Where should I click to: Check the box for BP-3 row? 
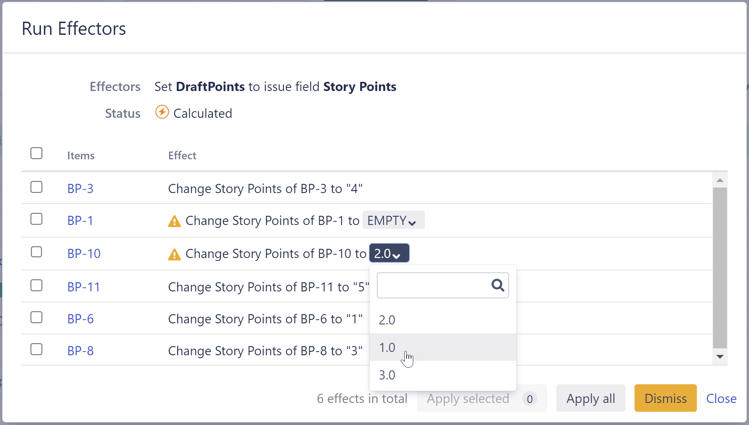(36, 187)
